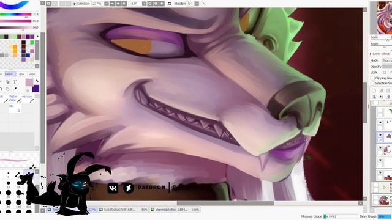The height and width of the screenshot is (220, 392).
Task: Rotate the canvas counterclockwise
Action: (150, 4)
